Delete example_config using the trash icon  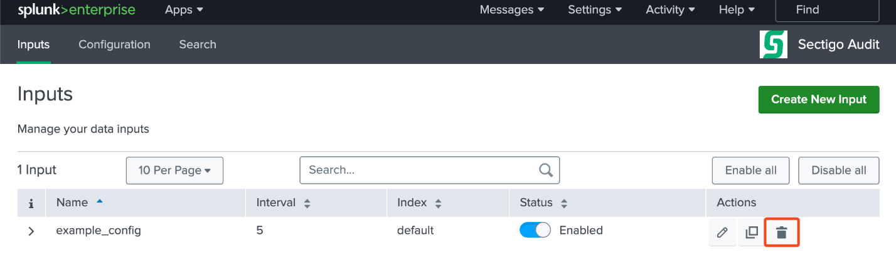781,233
